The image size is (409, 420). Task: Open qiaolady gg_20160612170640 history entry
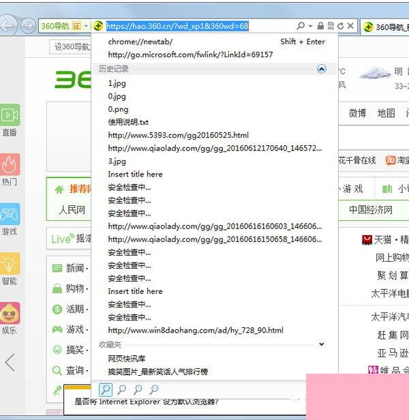[x=214, y=148]
